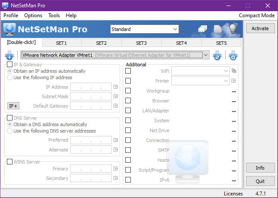This screenshot has width=278, height=198.
Task: Click the adapter power on/off icon
Action: click(x=233, y=55)
